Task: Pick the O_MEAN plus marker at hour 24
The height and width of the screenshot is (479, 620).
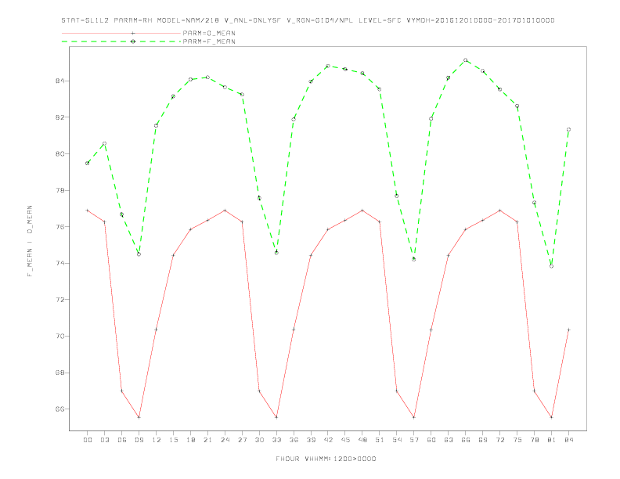Action: pyautogui.click(x=225, y=211)
